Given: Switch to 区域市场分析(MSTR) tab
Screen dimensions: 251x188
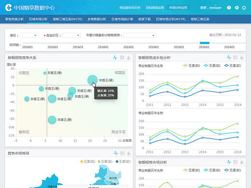Looking at the screenshot, I should [x=171, y=19].
